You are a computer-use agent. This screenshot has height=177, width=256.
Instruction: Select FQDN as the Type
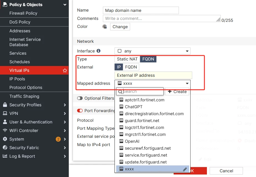point(148,59)
